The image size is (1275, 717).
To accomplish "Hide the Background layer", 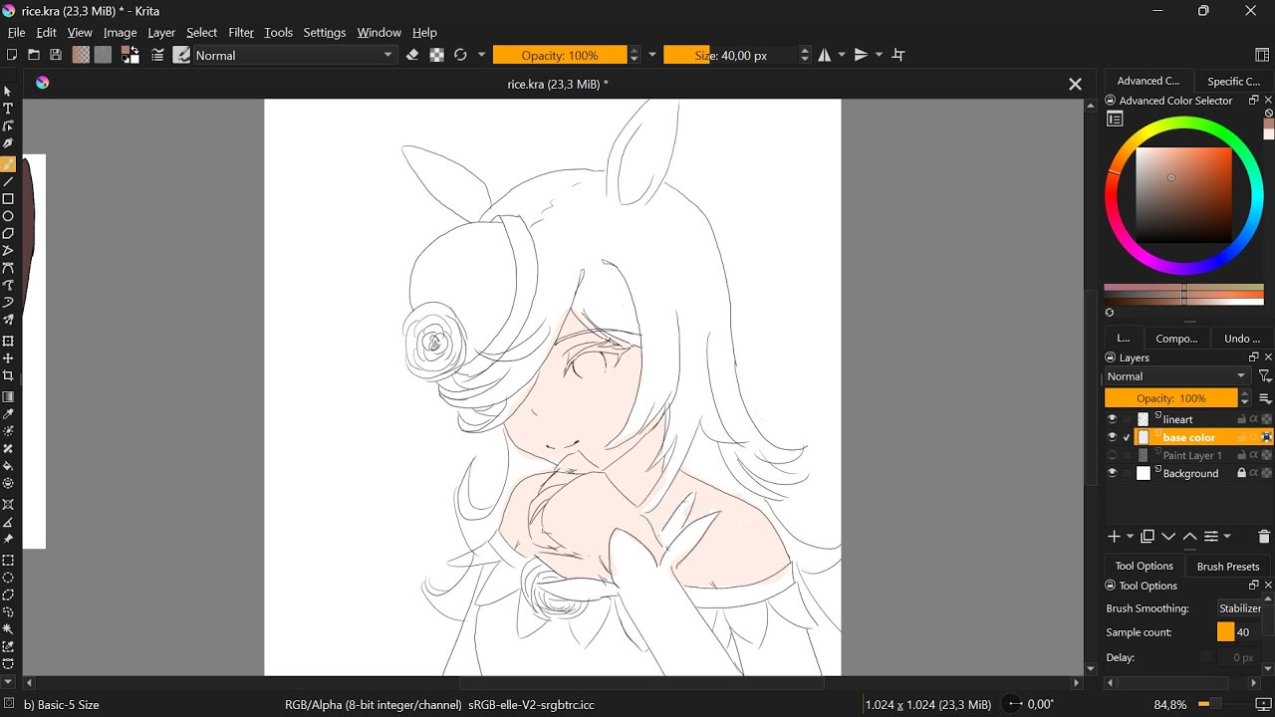I will click(1112, 473).
